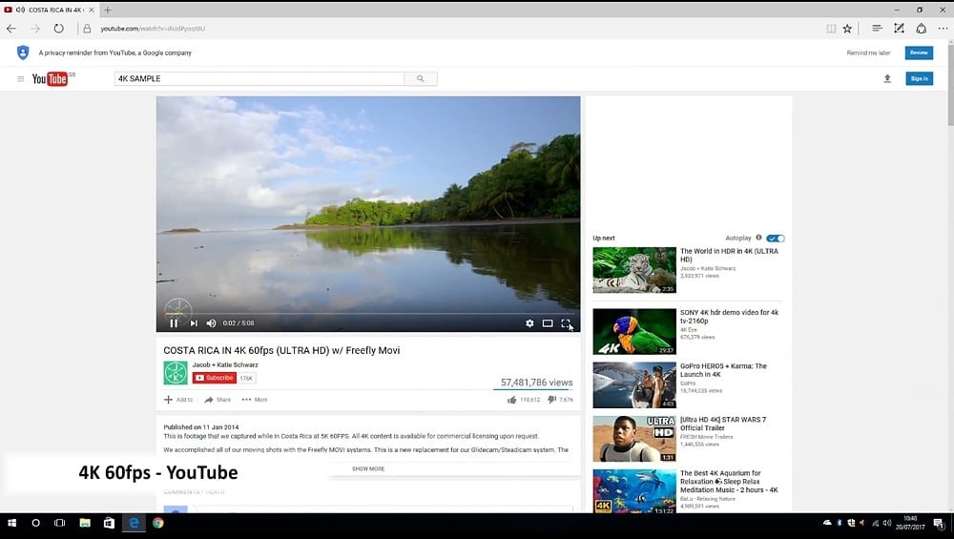Click the video progress bar

coord(368,314)
